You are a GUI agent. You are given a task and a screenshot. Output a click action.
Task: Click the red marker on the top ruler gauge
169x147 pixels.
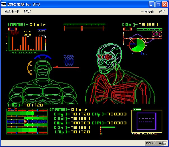click(82, 28)
